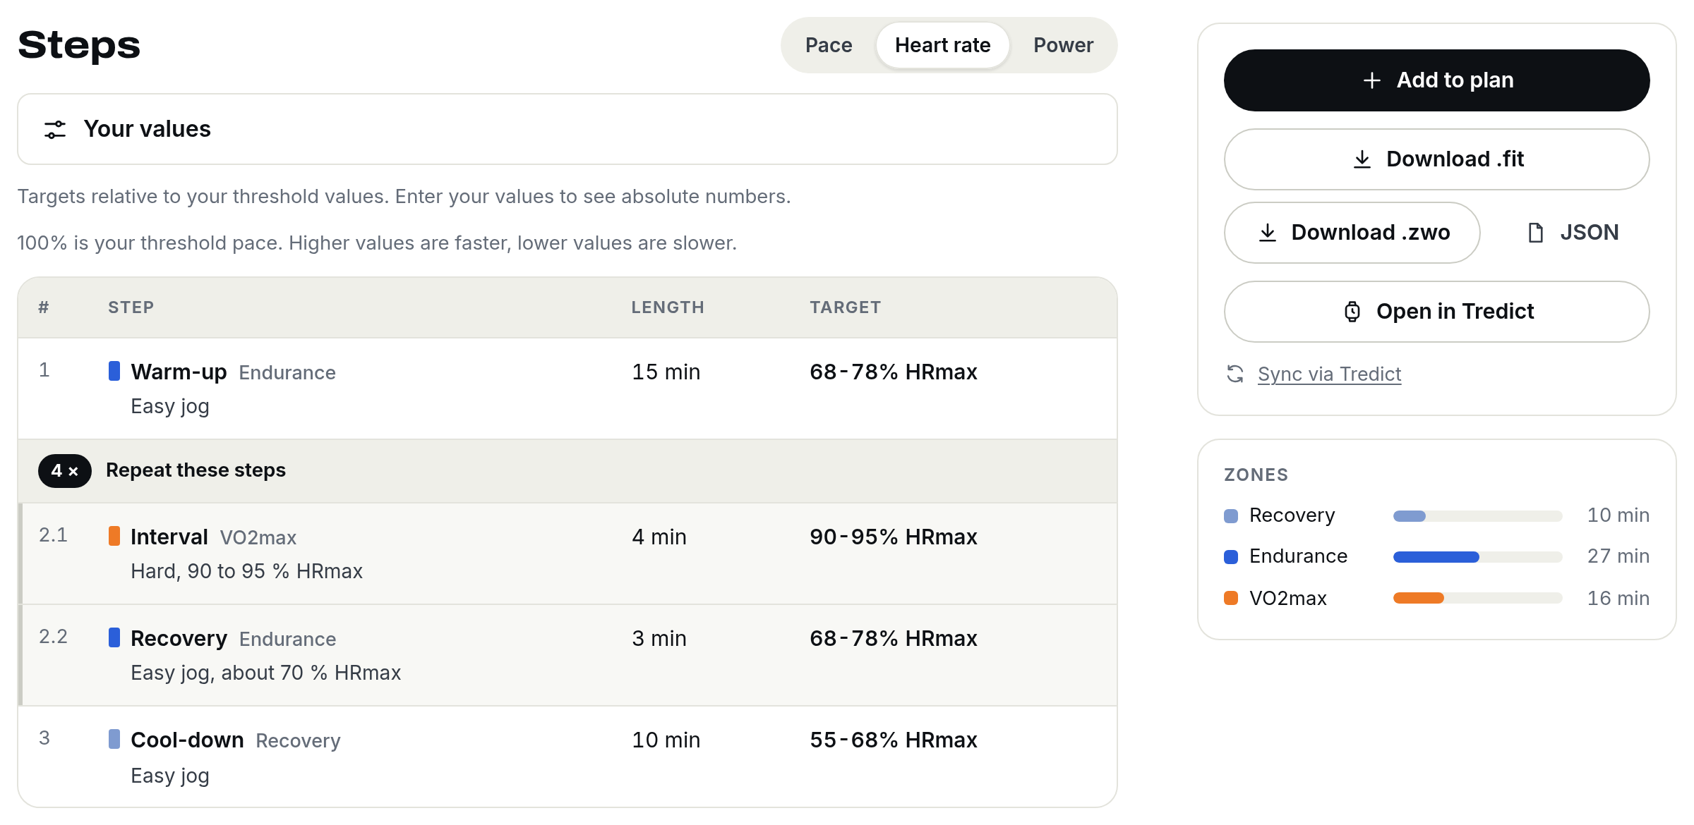
Task: Click the 16 min VO2max zone time
Action: [x=1618, y=599]
